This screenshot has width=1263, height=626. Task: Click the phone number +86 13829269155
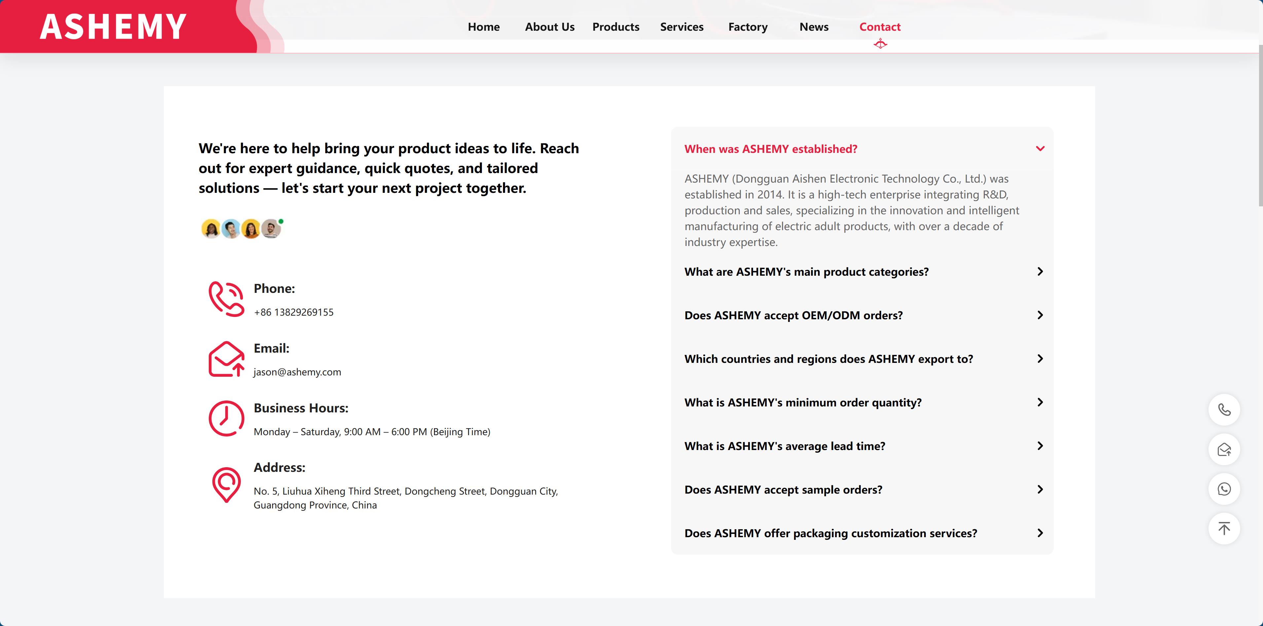[x=294, y=312]
